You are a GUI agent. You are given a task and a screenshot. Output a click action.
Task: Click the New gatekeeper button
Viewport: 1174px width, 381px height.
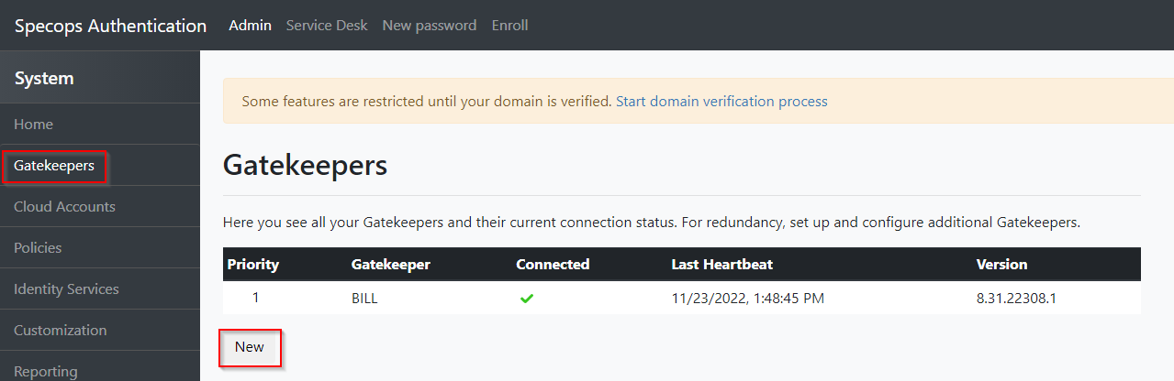250,347
